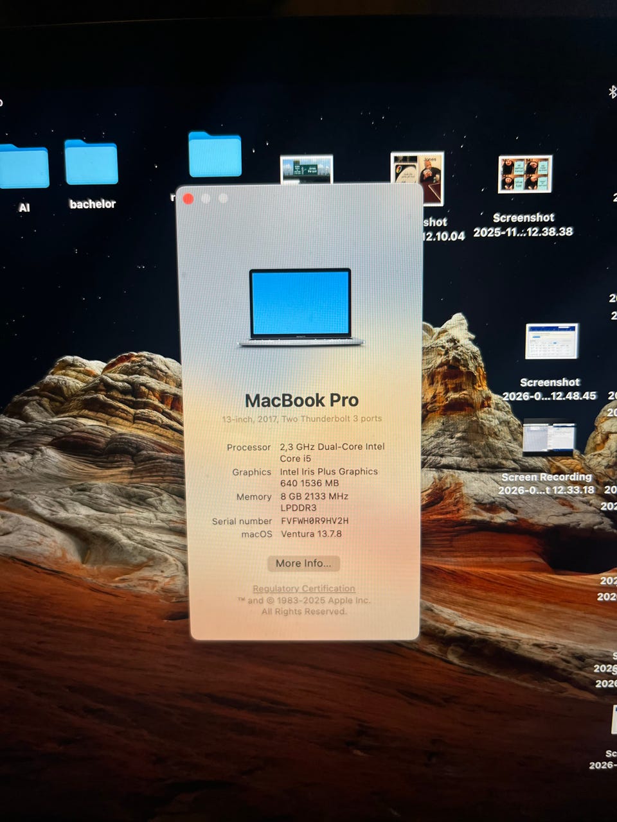Select Screenshot 2025-11 12.38.38 thumbnail
This screenshot has height=822, width=617.
tap(525, 174)
